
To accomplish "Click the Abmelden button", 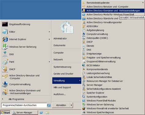I will point(61,105).
